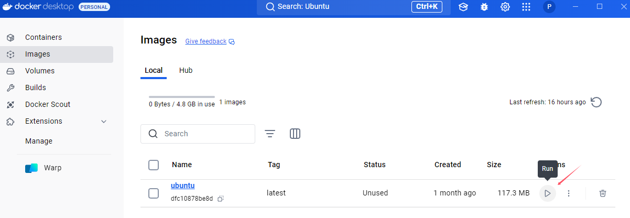Viewport: 630px width, 218px height.
Task: Copy the ubuntu image ID
Action: (x=221, y=199)
